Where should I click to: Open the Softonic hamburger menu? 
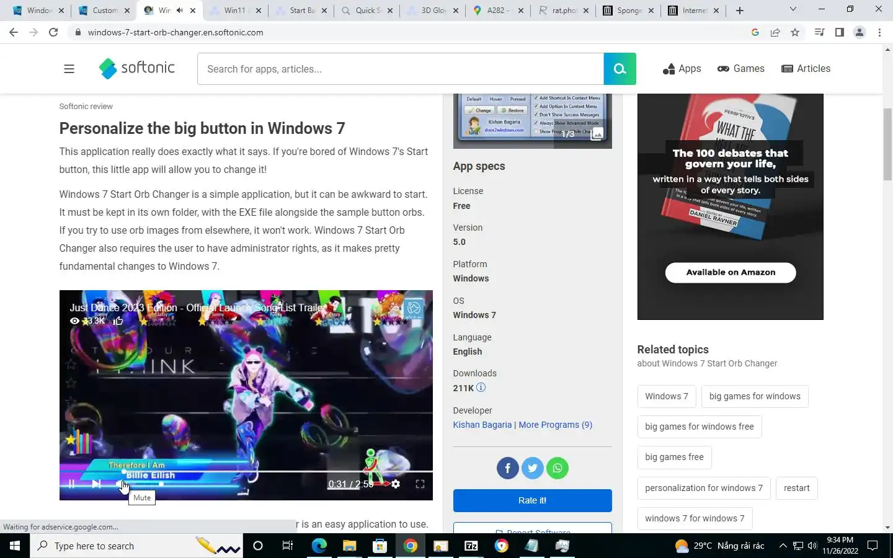pyautogui.click(x=69, y=69)
